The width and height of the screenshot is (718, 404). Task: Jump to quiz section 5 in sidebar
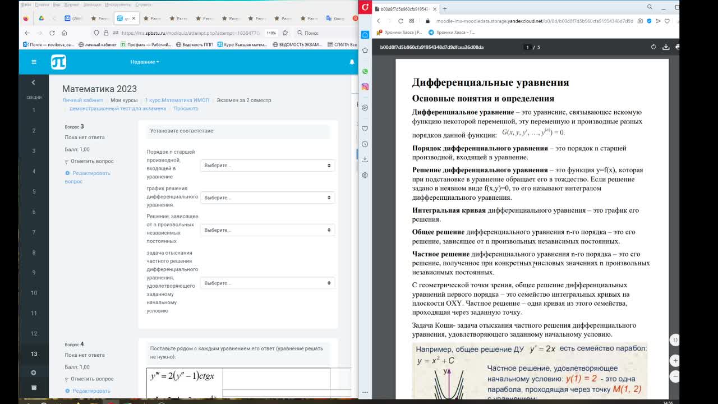pos(34,191)
